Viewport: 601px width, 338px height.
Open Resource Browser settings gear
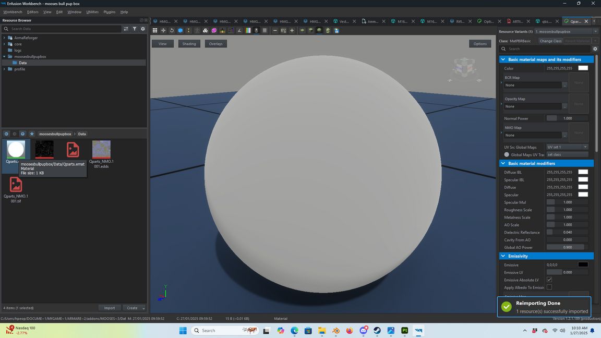(142, 29)
